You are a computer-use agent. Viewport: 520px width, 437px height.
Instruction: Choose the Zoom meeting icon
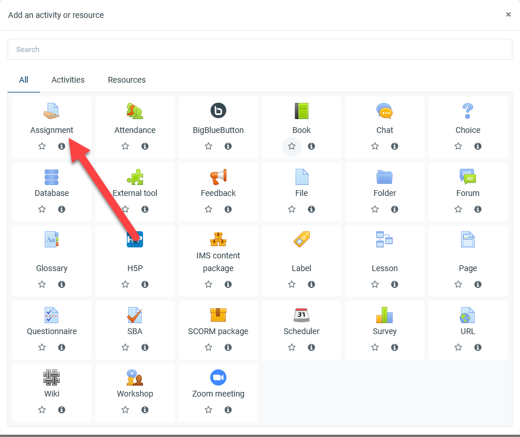coord(218,377)
